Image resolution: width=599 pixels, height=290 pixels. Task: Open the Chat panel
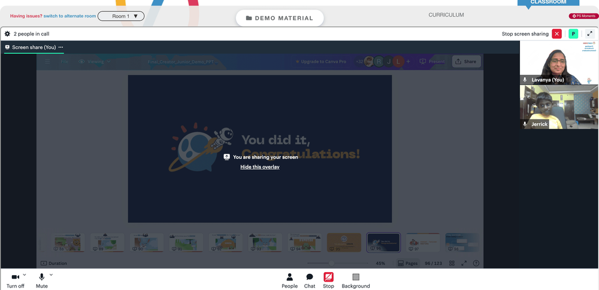pos(310,280)
